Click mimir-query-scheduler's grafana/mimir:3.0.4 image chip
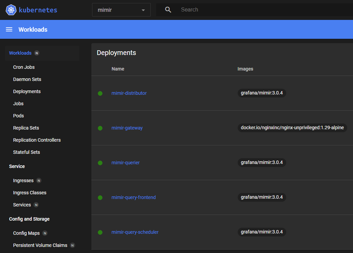353x253 pixels. [x=262, y=232]
